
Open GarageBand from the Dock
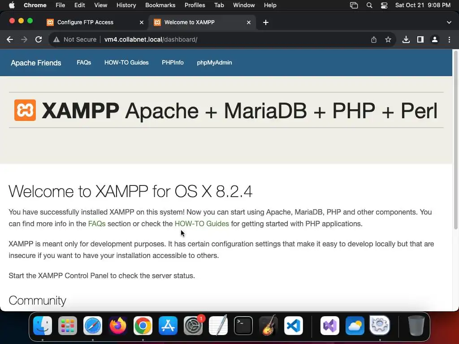(x=268, y=326)
